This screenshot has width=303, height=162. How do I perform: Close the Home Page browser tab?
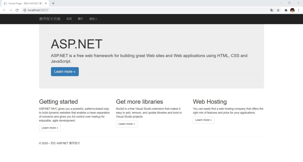pos(46,3)
